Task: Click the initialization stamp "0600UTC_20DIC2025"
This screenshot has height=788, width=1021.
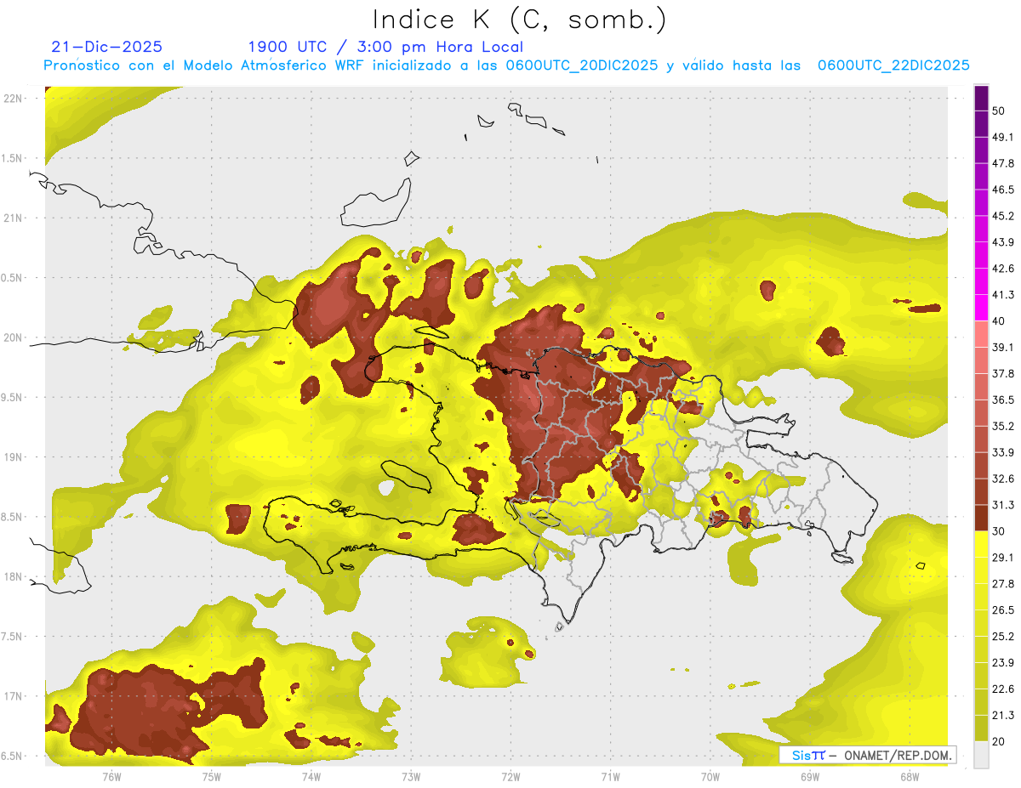Action: click(581, 65)
